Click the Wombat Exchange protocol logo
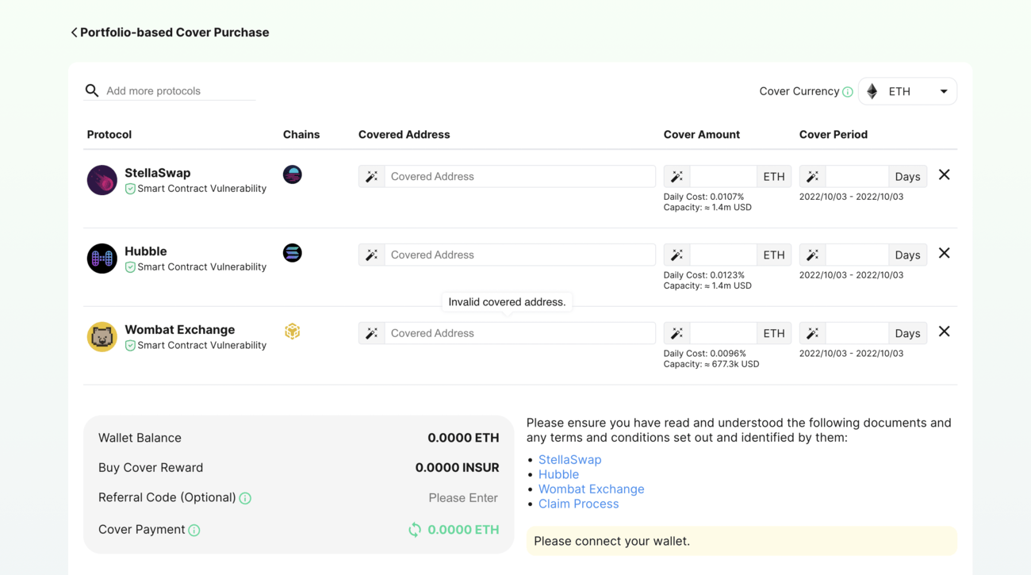This screenshot has height=575, width=1031. tap(102, 337)
